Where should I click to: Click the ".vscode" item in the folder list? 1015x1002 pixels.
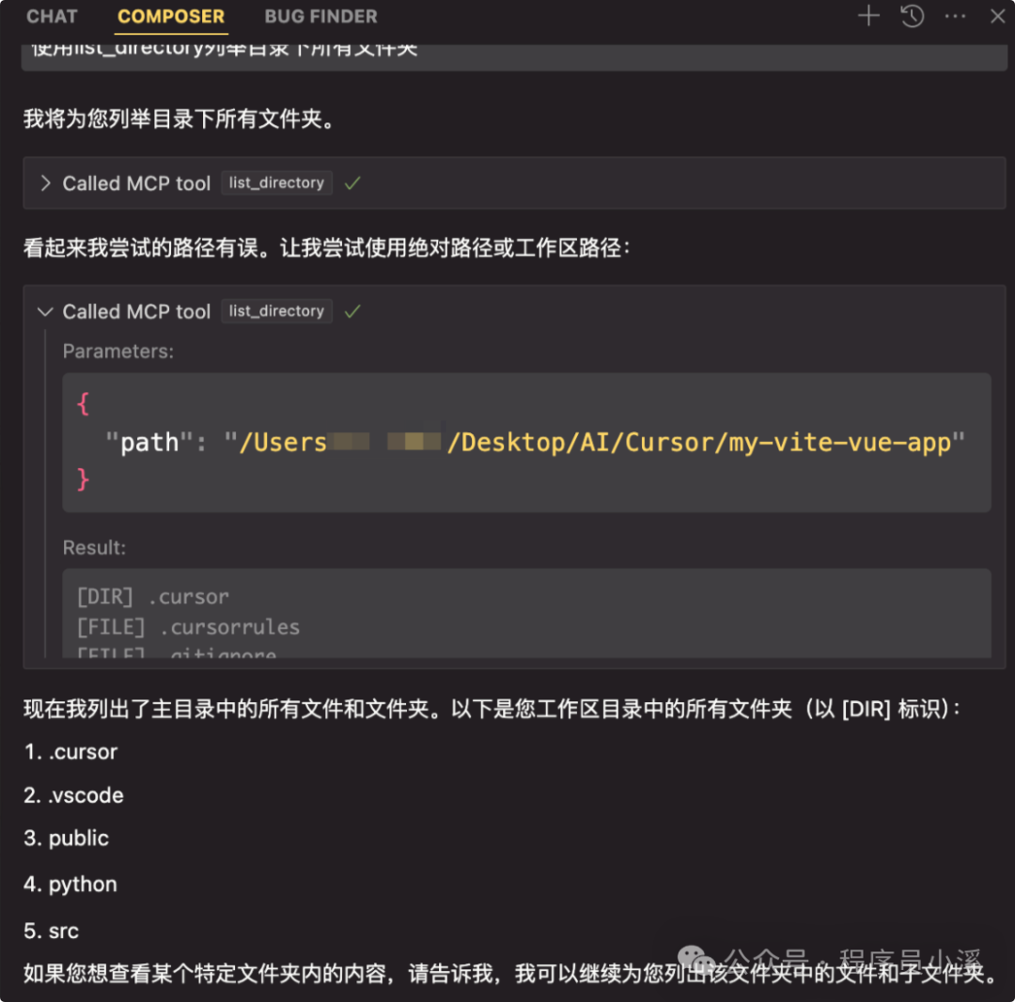click(86, 795)
